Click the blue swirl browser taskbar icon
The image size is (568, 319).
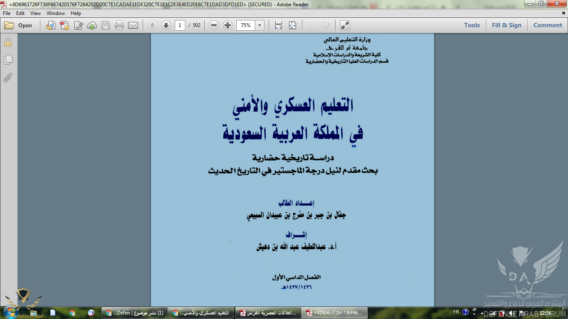[91, 313]
